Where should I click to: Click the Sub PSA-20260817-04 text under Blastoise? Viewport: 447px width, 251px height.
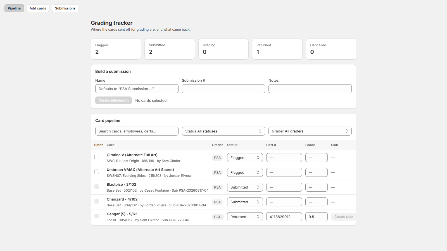(x=190, y=190)
